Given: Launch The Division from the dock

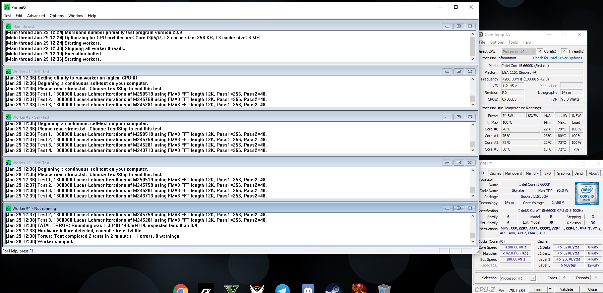Looking at the screenshot, I should point(257,289).
